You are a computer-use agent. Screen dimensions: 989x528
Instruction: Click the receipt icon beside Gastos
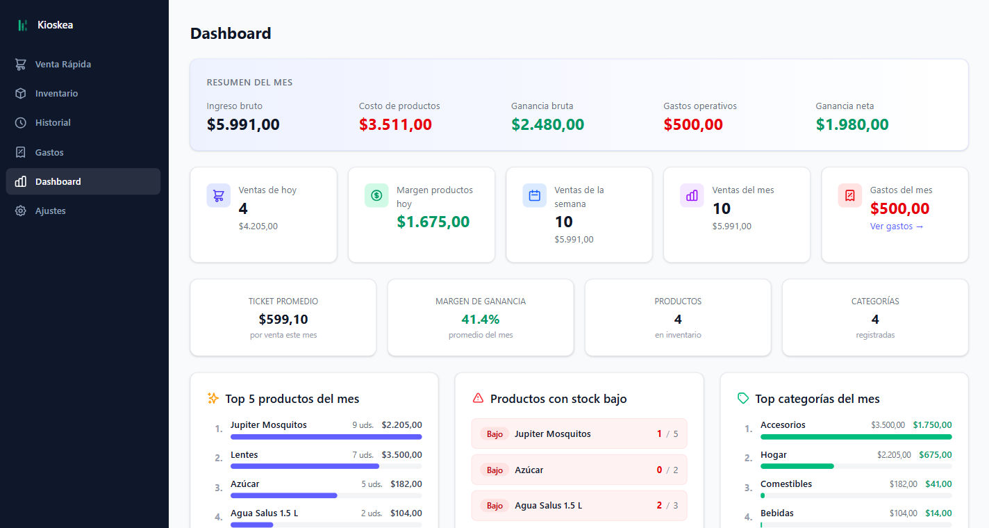click(x=21, y=152)
